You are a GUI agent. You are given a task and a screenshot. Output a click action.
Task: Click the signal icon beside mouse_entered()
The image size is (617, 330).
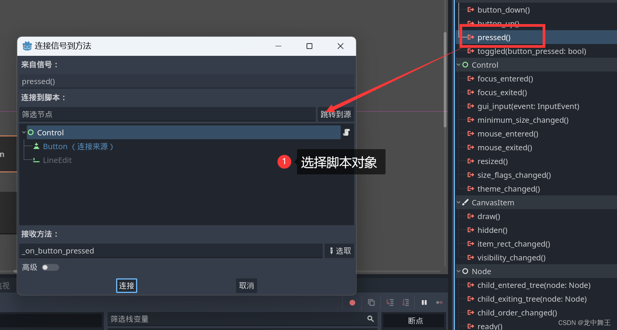(471, 134)
